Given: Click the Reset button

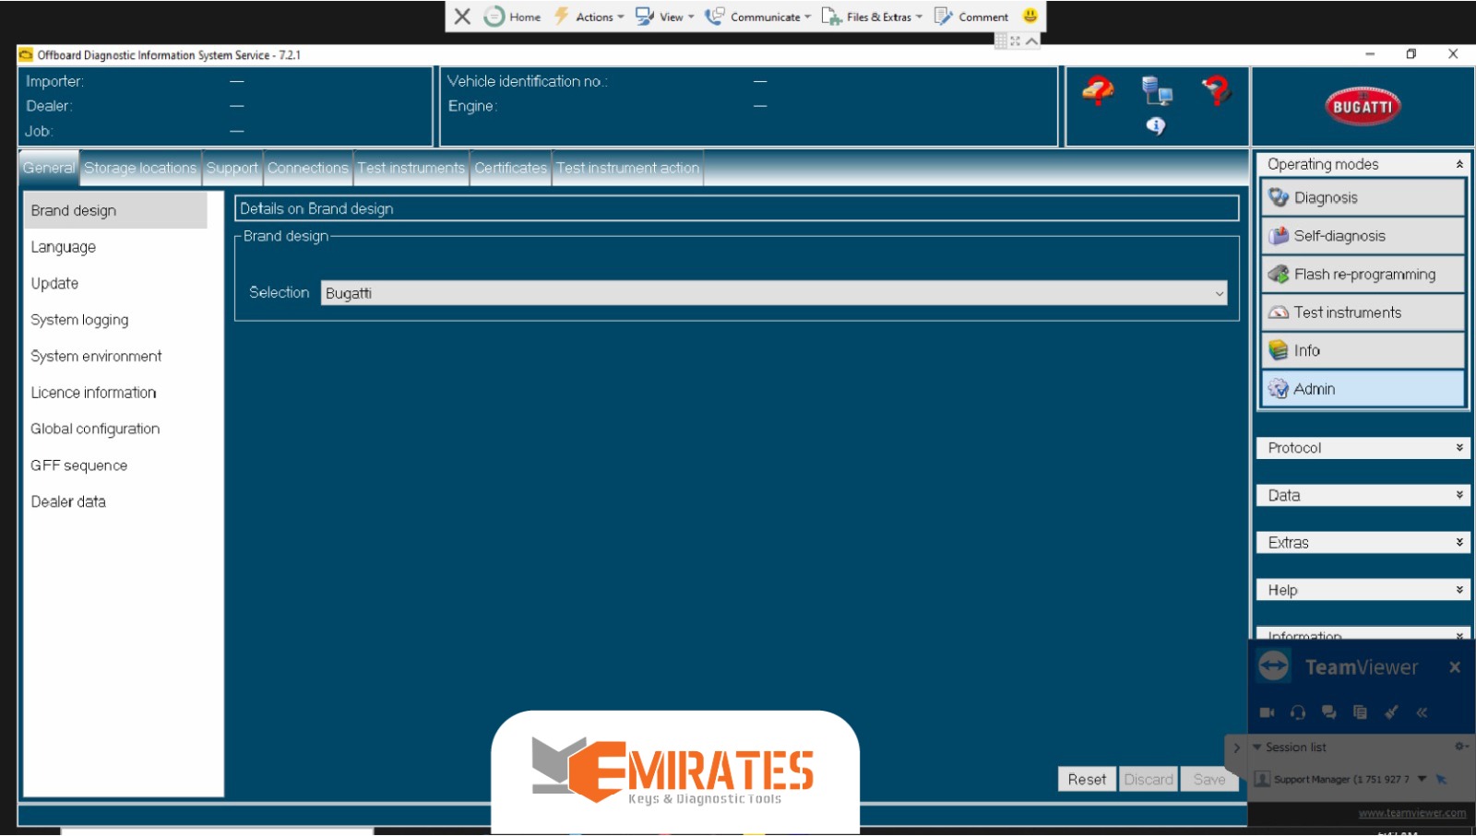Looking at the screenshot, I should [x=1086, y=780].
